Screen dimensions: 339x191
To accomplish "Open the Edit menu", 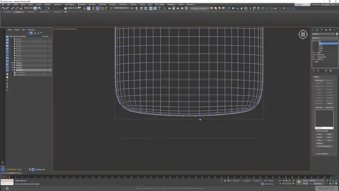I will point(8,4).
